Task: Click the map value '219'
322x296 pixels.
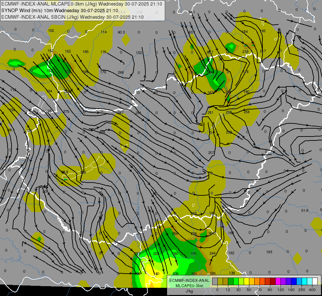Action: [x=245, y=52]
